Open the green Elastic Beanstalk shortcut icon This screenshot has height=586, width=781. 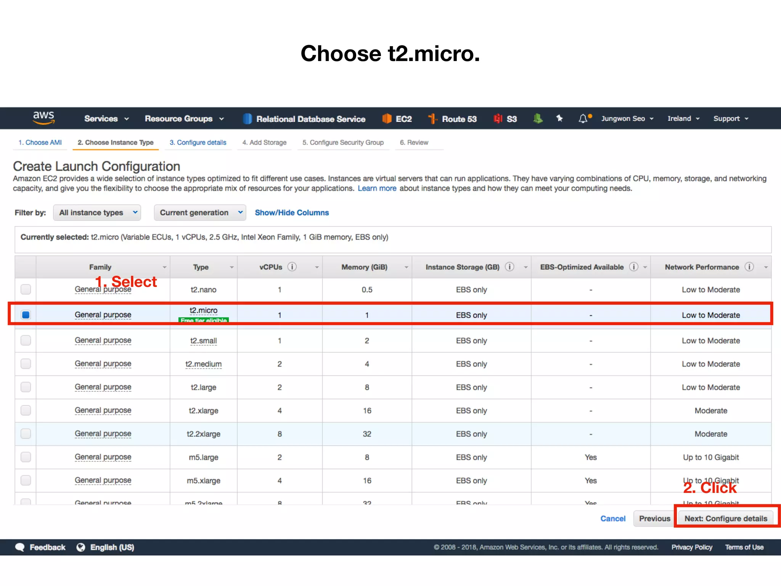[x=538, y=119]
